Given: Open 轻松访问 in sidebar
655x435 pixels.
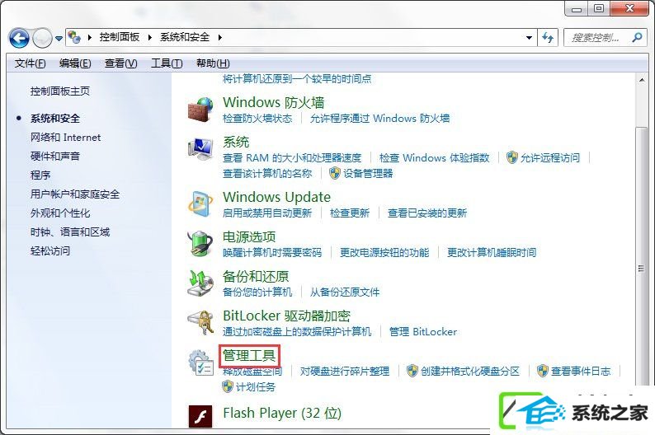Looking at the screenshot, I should coord(50,251).
